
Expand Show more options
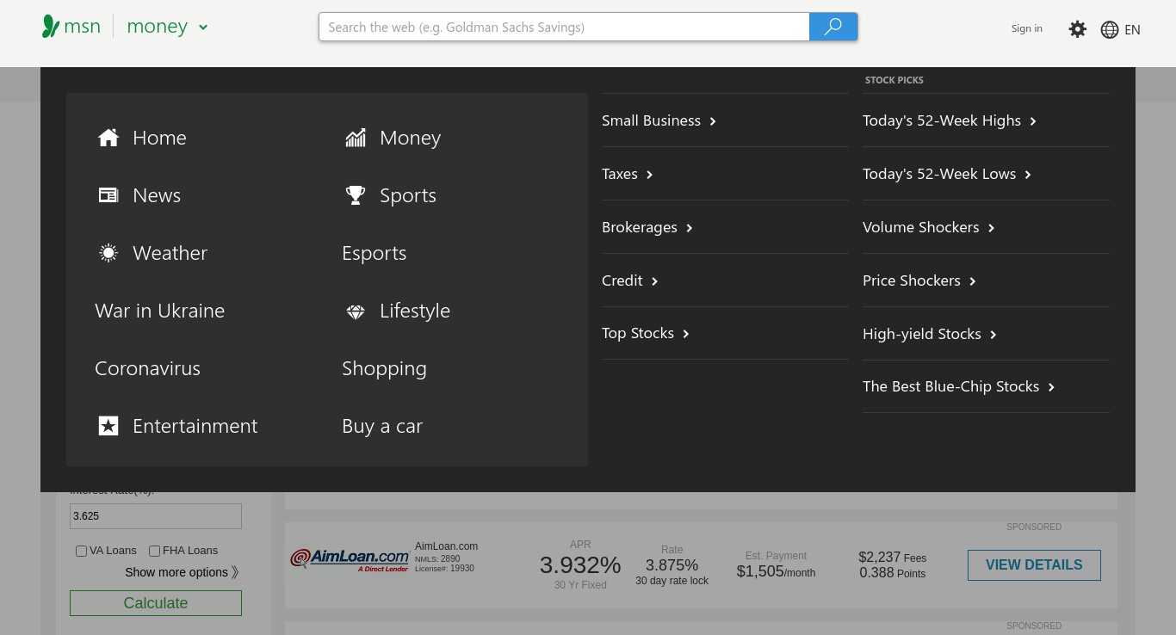(182, 572)
